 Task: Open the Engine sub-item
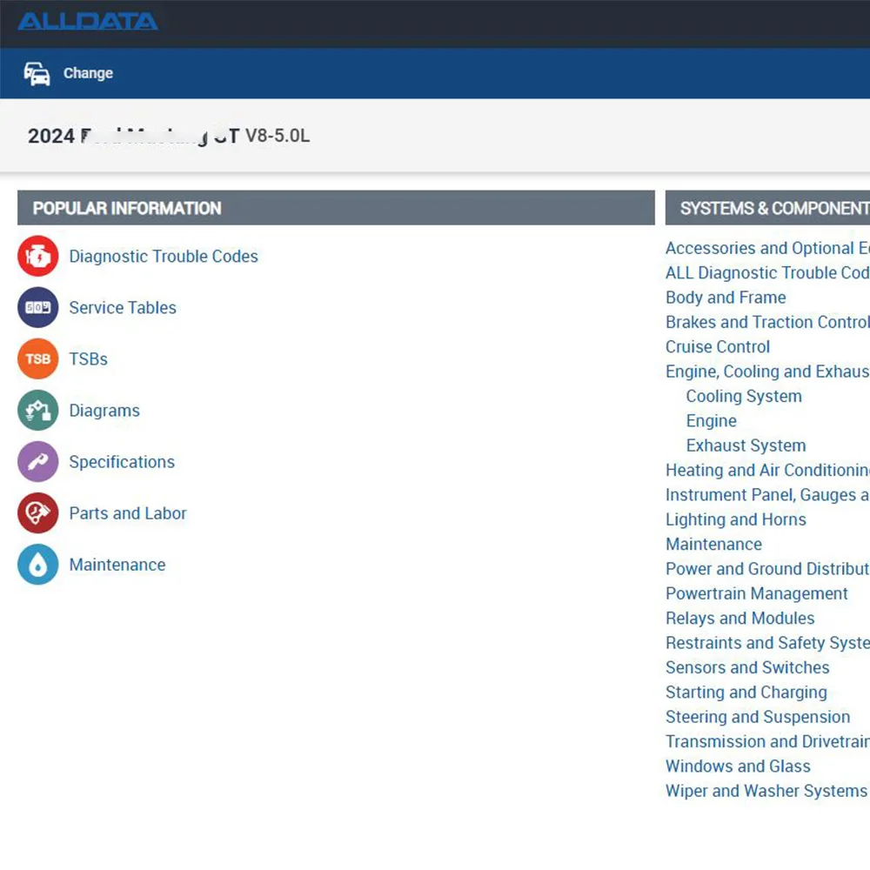(x=712, y=421)
